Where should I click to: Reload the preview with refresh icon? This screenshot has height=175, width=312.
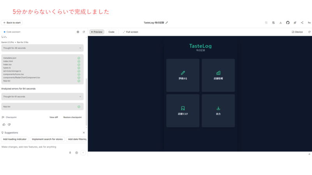click(309, 32)
